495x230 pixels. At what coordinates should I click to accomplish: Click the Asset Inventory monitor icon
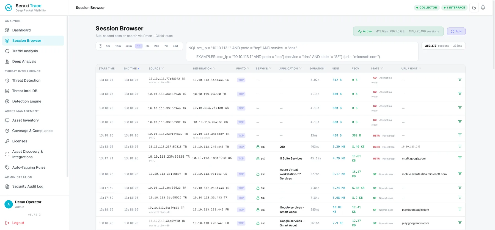click(7, 120)
